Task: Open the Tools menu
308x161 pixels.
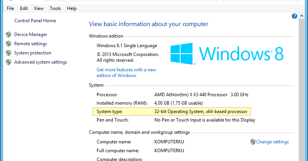Action: pos(55,8)
